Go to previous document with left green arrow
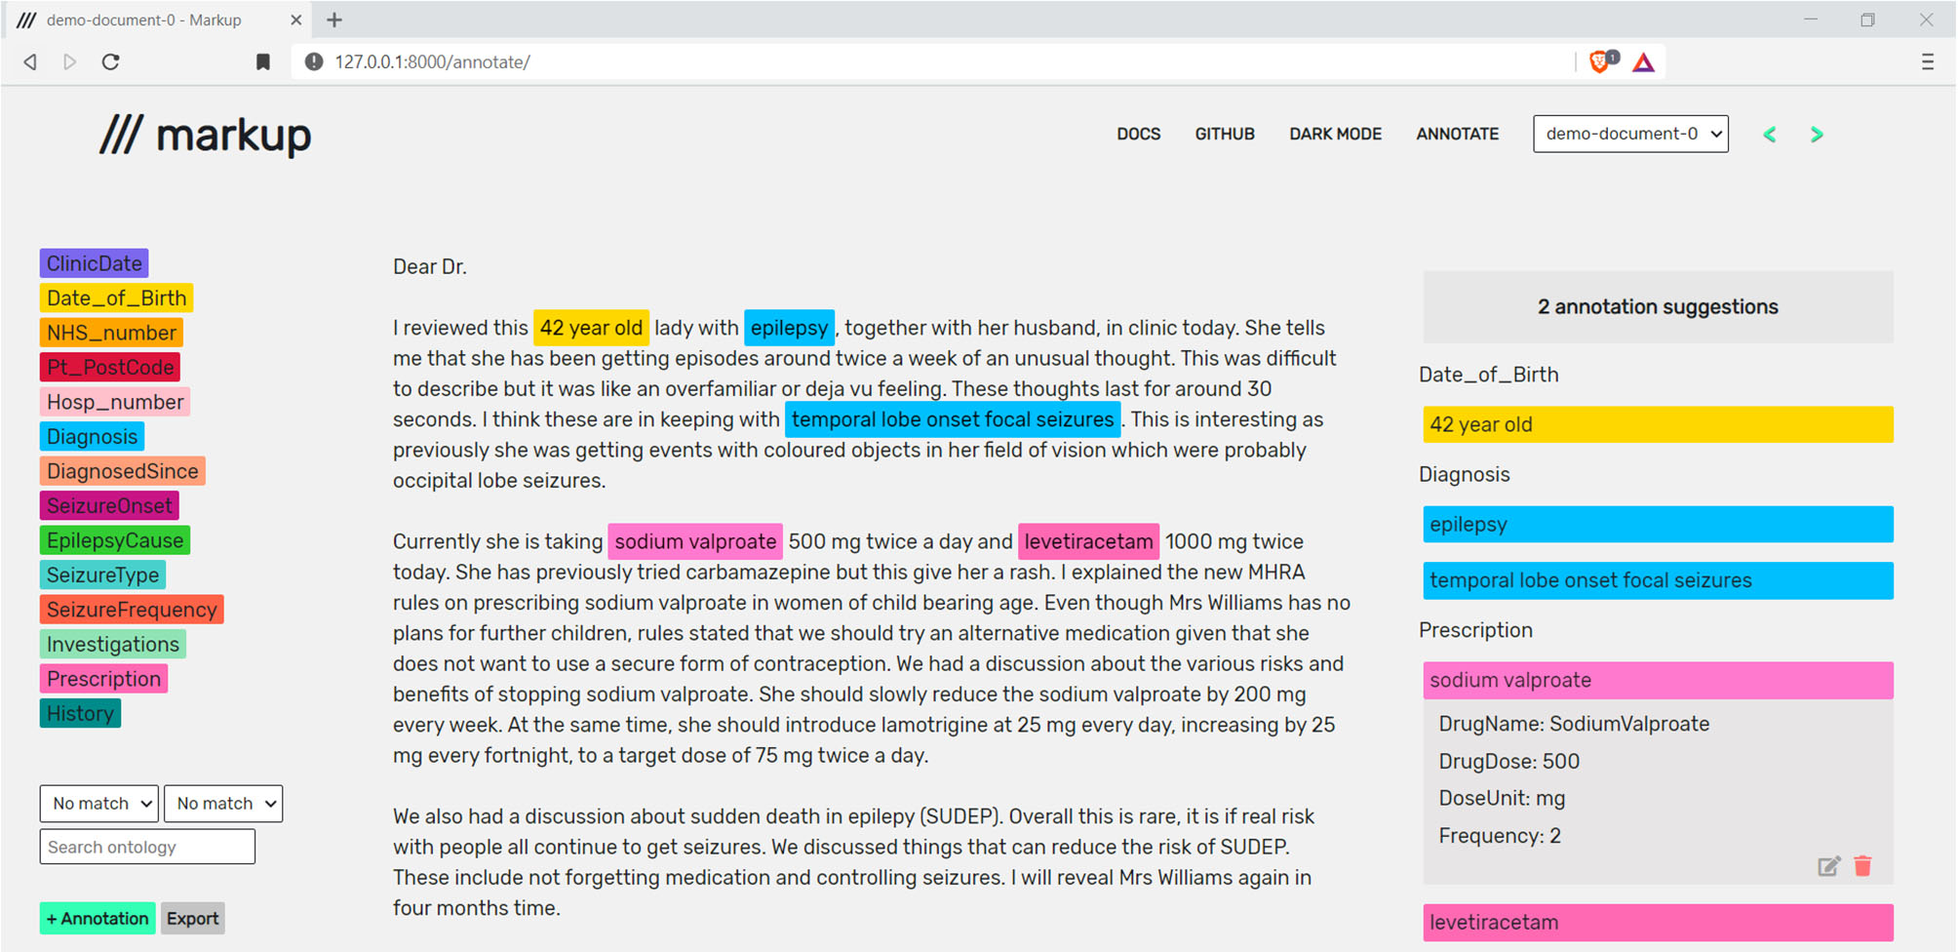 click(1770, 135)
